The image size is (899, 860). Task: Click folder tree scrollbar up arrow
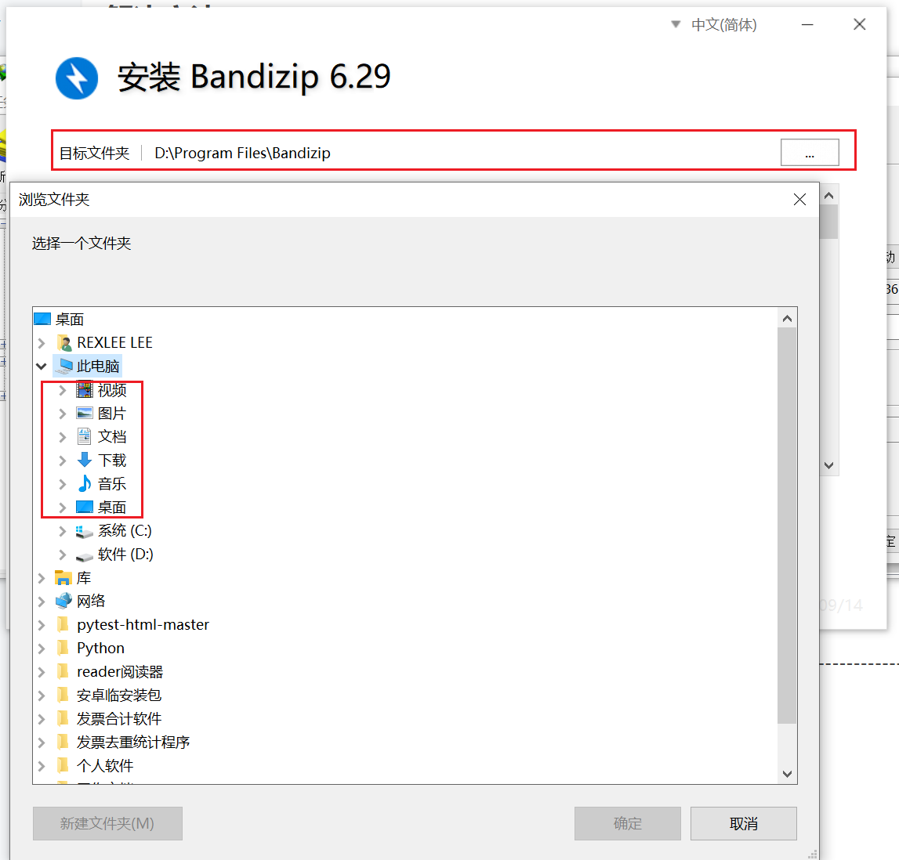coord(787,319)
